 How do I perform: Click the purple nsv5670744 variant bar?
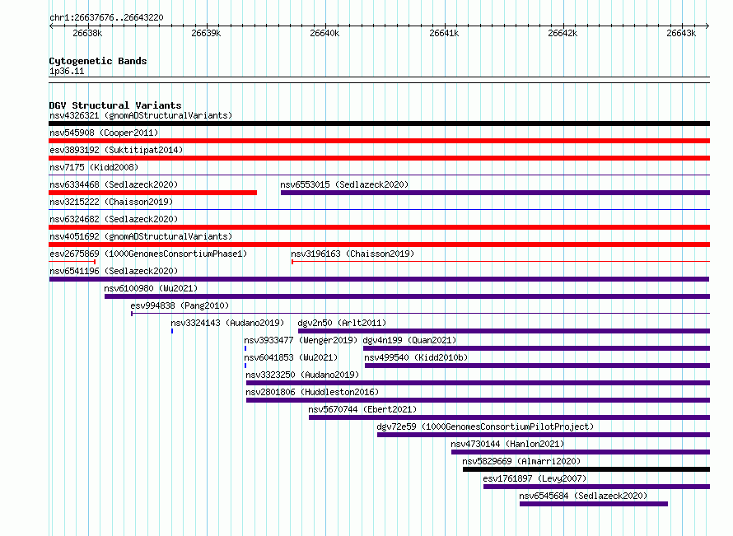pos(509,417)
